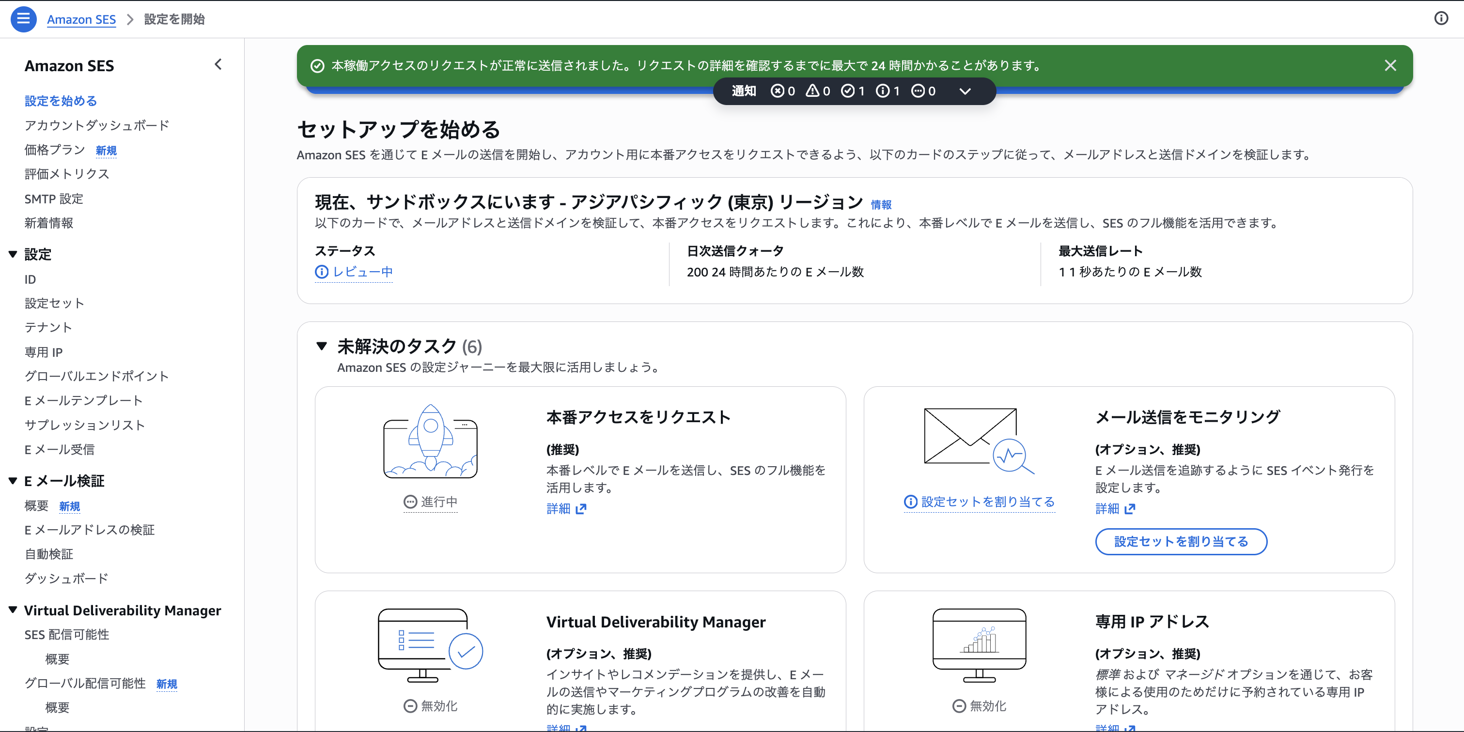This screenshot has height=732, width=1464.
Task: Click 無効化 status in 専用 IP アドレス card
Action: [x=979, y=706]
